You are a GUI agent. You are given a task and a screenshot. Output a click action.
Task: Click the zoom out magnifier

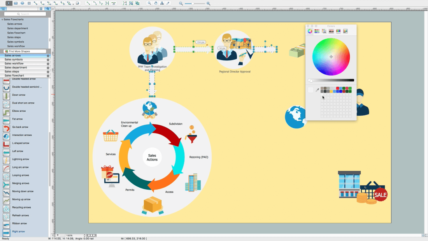pyautogui.click(x=181, y=3)
